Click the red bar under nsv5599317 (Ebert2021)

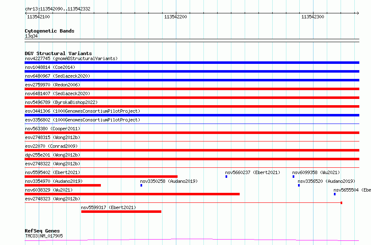point(121,212)
